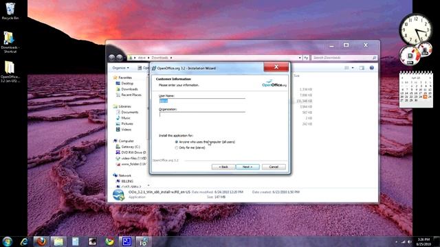440x247 pixels.
Task: Open Gateway (C:) drive
Action: point(131,147)
